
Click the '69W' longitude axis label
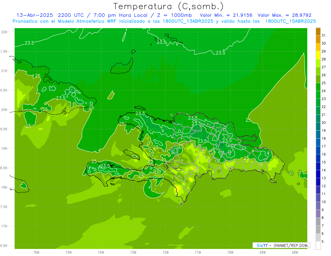[x=262, y=252]
